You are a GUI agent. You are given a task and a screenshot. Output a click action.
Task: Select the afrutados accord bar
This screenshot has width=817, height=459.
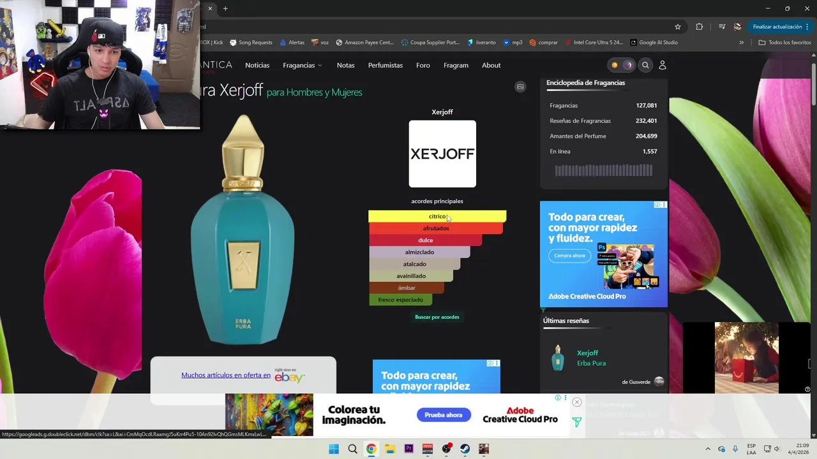click(x=435, y=228)
